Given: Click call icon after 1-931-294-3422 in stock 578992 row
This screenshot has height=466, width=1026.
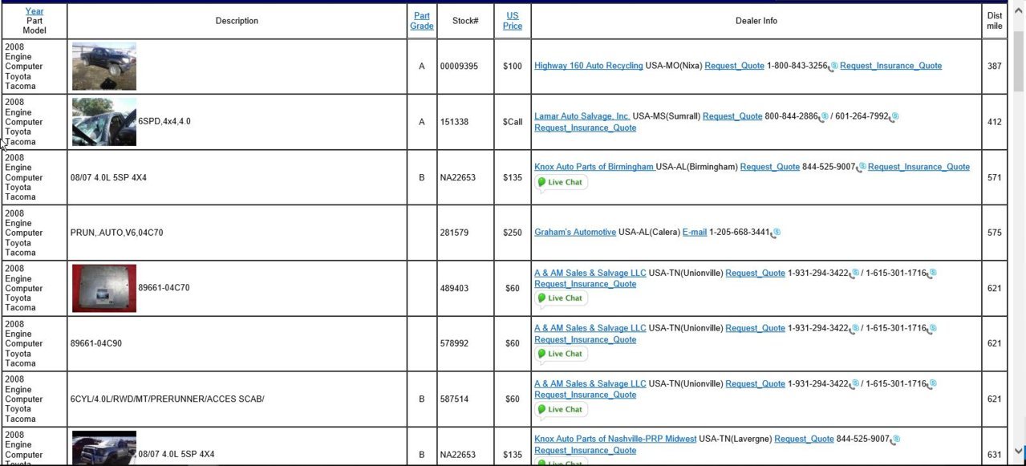Looking at the screenshot, I should [x=854, y=329].
